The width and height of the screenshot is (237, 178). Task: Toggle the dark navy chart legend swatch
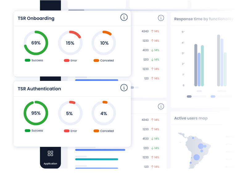point(189,97)
